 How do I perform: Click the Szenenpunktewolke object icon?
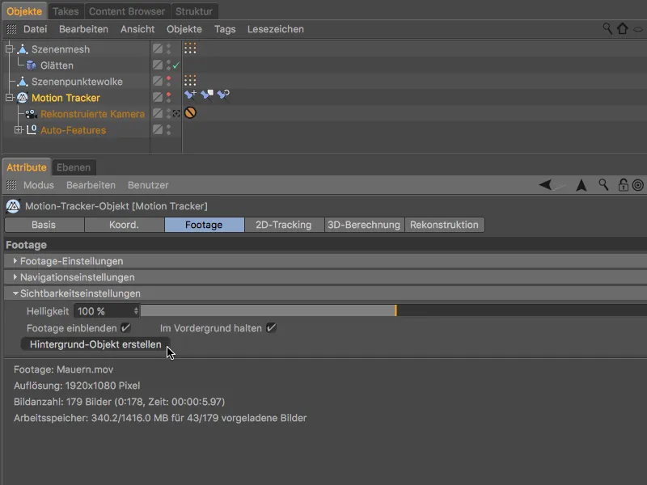tap(23, 82)
